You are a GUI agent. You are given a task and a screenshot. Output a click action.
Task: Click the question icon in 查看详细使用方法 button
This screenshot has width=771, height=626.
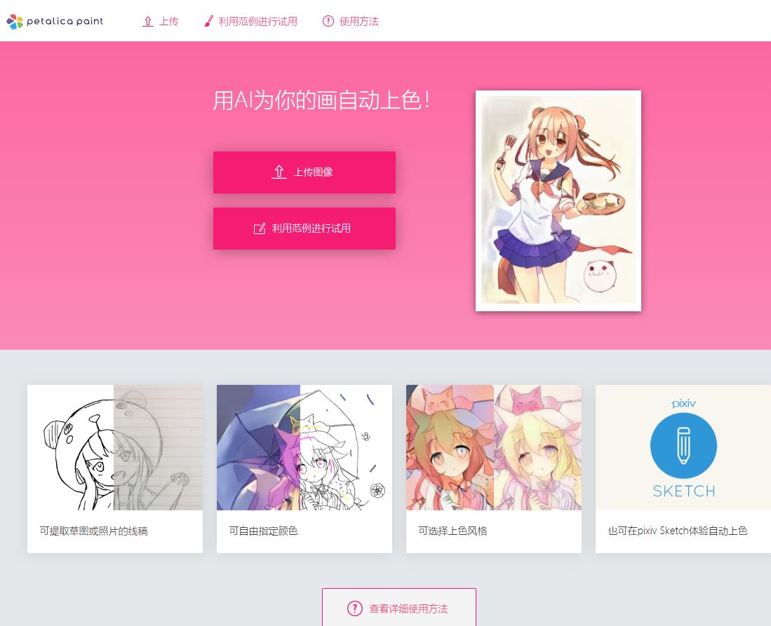point(354,608)
